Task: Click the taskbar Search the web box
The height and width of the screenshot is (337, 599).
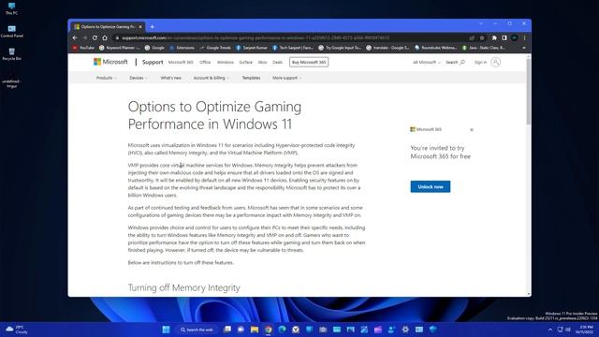Action: coord(197,330)
